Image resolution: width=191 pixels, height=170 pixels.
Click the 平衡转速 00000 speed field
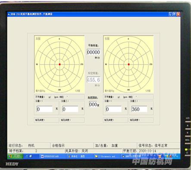[94, 52]
